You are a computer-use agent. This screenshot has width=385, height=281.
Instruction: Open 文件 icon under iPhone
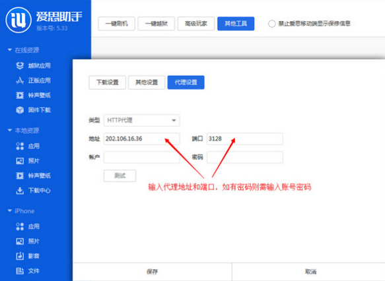[x=20, y=271]
